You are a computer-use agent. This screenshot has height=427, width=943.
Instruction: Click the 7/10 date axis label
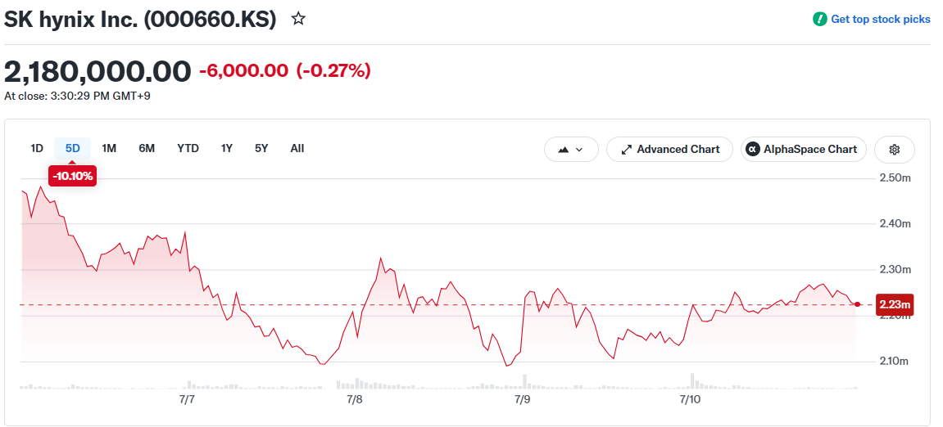pyautogui.click(x=690, y=399)
